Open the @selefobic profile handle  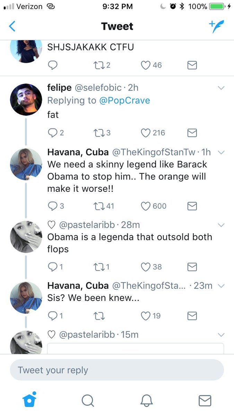tap(97, 88)
